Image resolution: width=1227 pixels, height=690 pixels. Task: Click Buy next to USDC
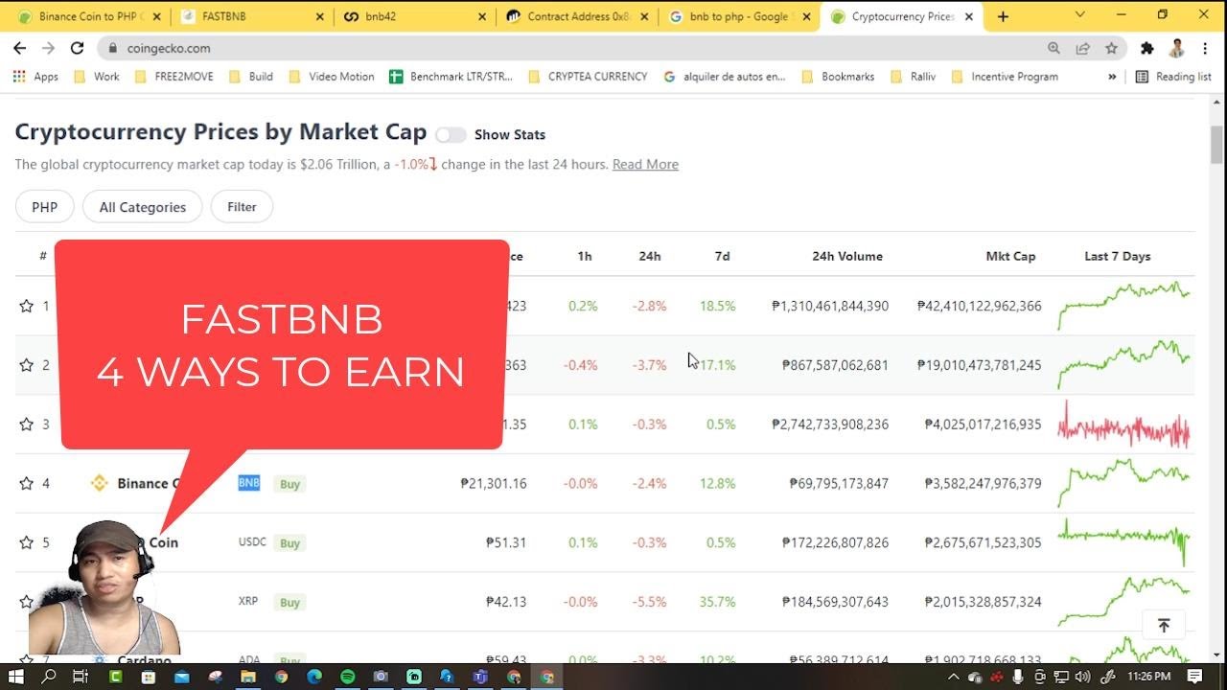click(x=290, y=543)
